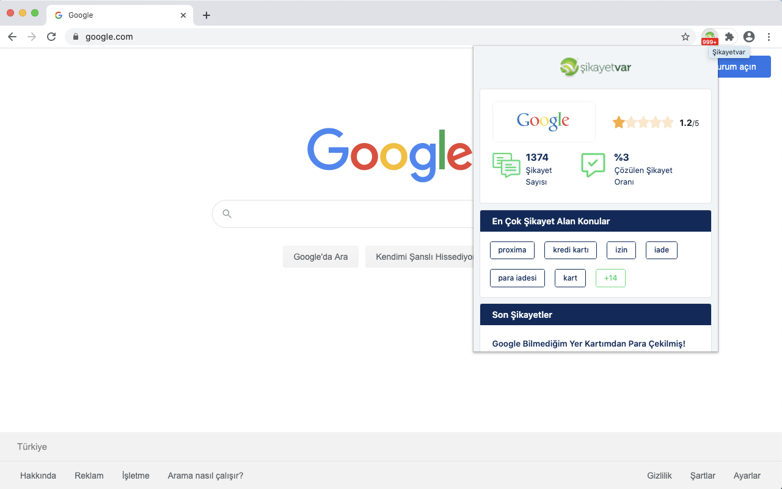Click the 'Oturum açın' sign-in button
The width and height of the screenshot is (782, 489).
(x=739, y=67)
